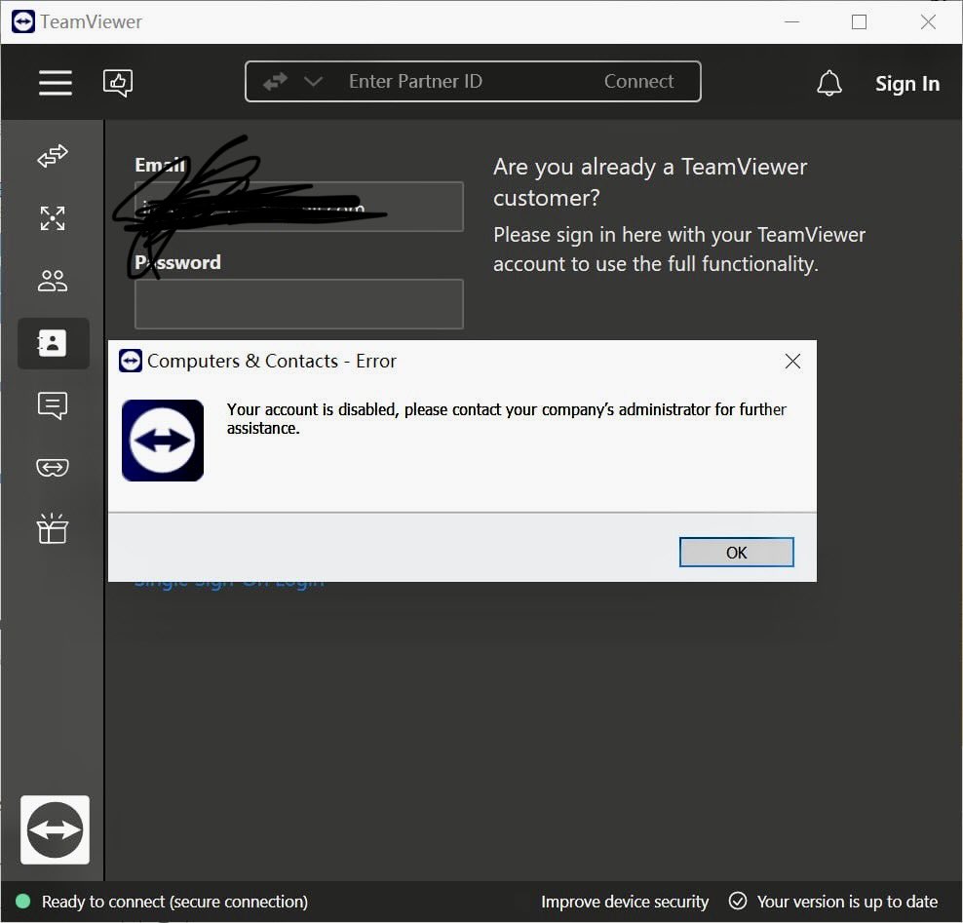Close the Computers & Contacts error dialog
The height and width of the screenshot is (923, 963).
pyautogui.click(x=792, y=361)
